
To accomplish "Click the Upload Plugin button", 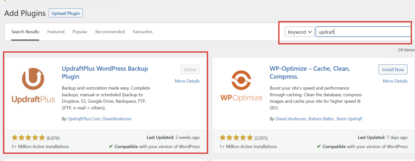I will click(x=66, y=13).
